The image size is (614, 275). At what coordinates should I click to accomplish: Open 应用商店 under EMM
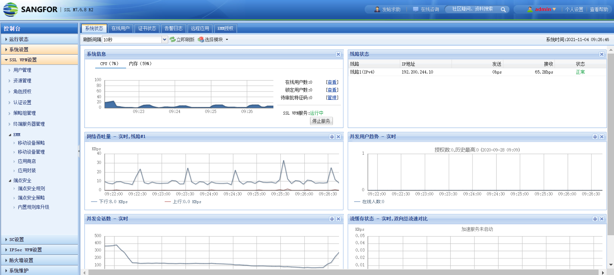(27, 161)
